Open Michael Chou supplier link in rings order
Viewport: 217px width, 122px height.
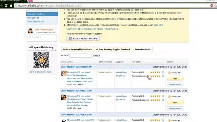tap(121, 72)
